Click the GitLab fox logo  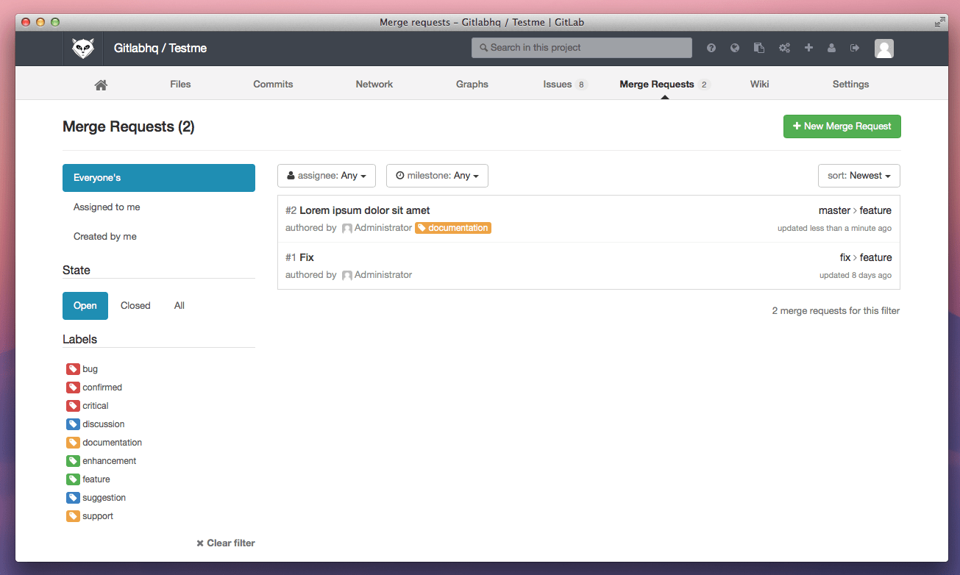82,48
